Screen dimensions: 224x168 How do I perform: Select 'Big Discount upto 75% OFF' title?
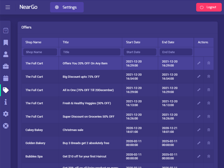pyautogui.click(x=81, y=77)
